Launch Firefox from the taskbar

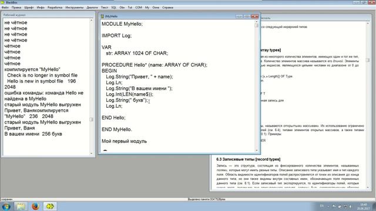[35, 206]
